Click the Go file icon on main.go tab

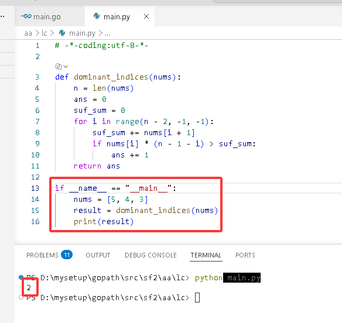tap(26, 16)
